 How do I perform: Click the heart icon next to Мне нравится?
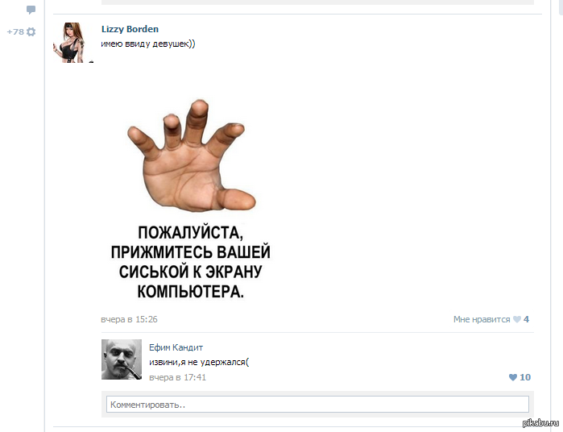[516, 319]
